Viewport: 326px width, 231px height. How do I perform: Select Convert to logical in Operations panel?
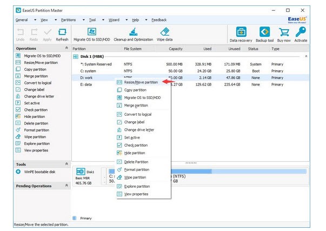(x=34, y=83)
